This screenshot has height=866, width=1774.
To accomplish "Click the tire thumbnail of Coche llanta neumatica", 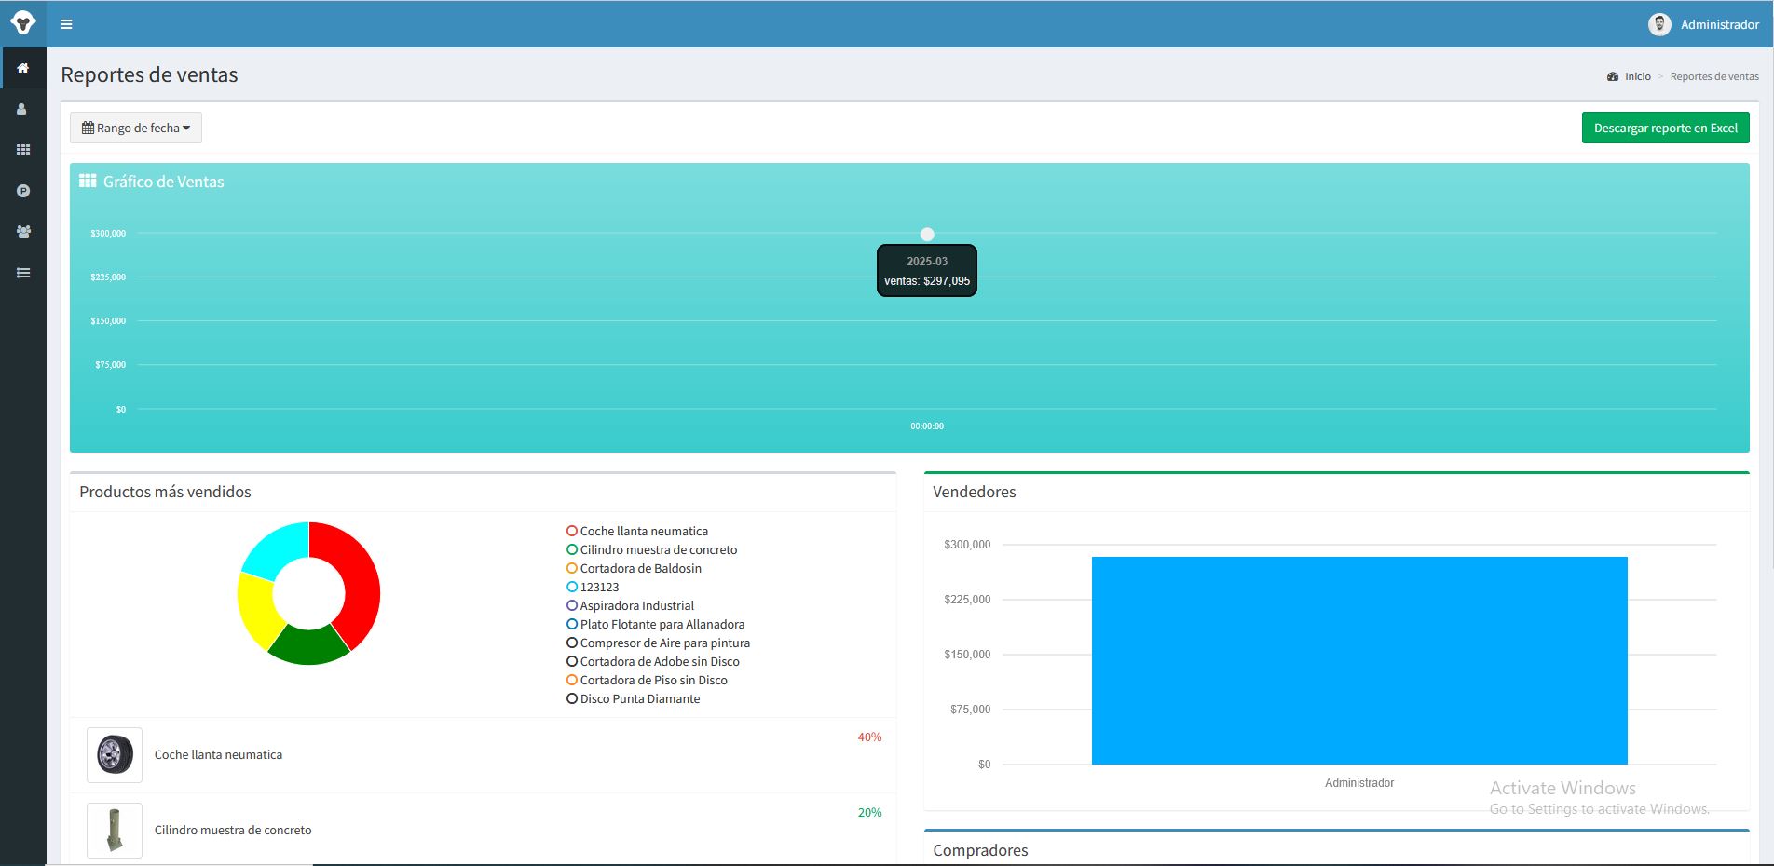I will tap(115, 755).
